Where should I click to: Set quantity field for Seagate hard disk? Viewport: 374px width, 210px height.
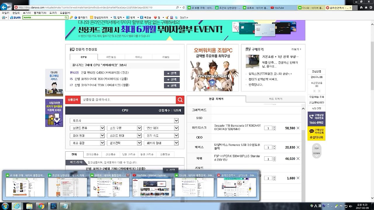click(268, 128)
